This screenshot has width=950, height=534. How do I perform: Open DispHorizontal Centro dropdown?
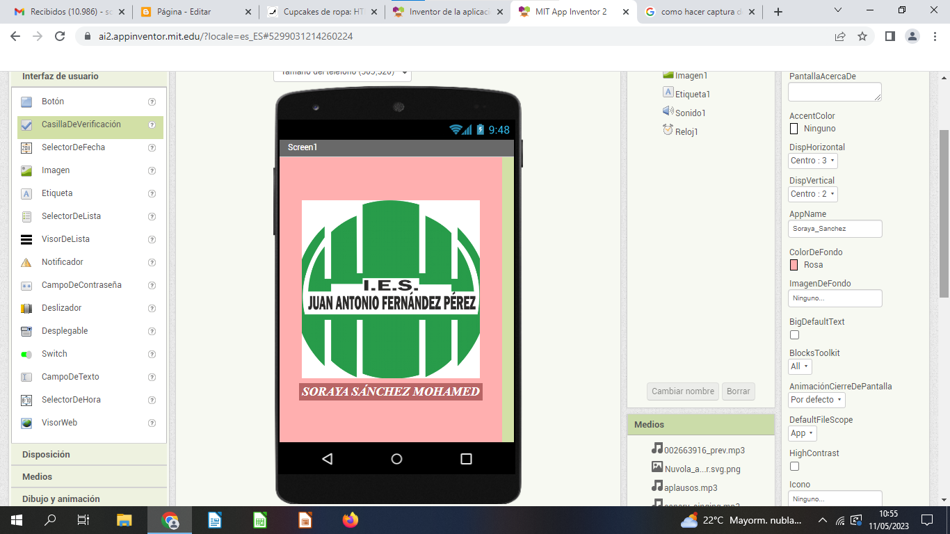click(x=813, y=161)
